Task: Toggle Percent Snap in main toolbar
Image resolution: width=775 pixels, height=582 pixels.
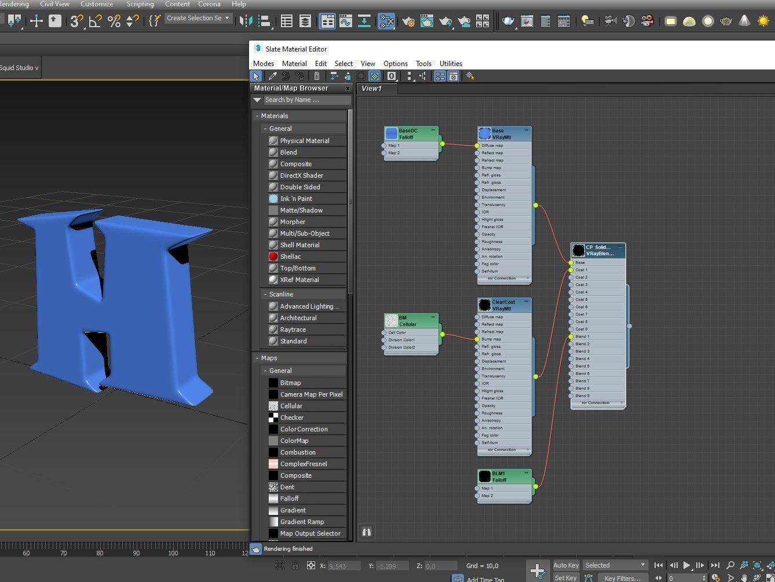Action: click(114, 21)
